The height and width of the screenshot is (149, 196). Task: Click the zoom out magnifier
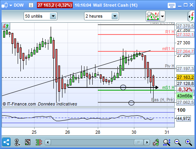click(178, 142)
